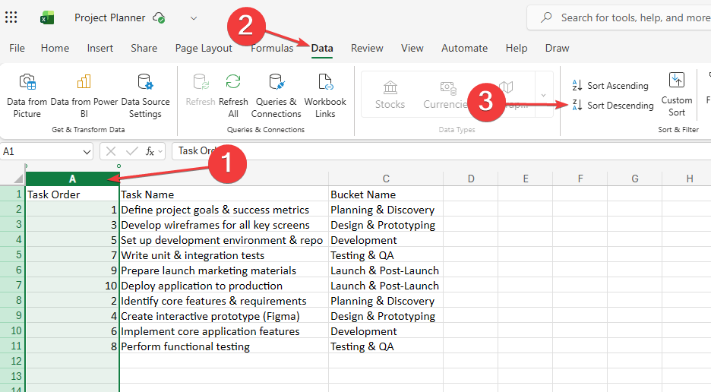Open the Page Layout tab
711x392 pixels.
tap(204, 48)
